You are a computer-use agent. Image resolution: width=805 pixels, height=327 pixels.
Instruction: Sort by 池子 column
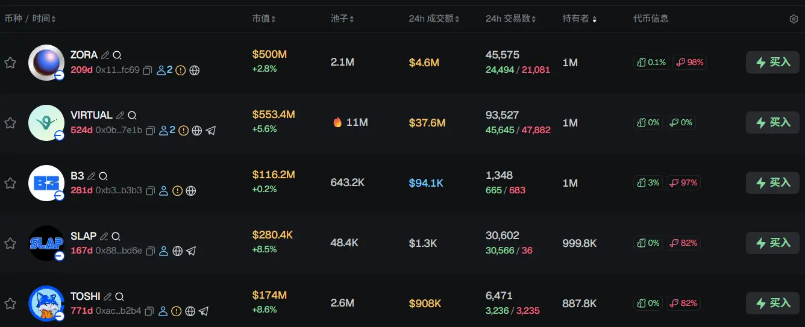coord(342,19)
